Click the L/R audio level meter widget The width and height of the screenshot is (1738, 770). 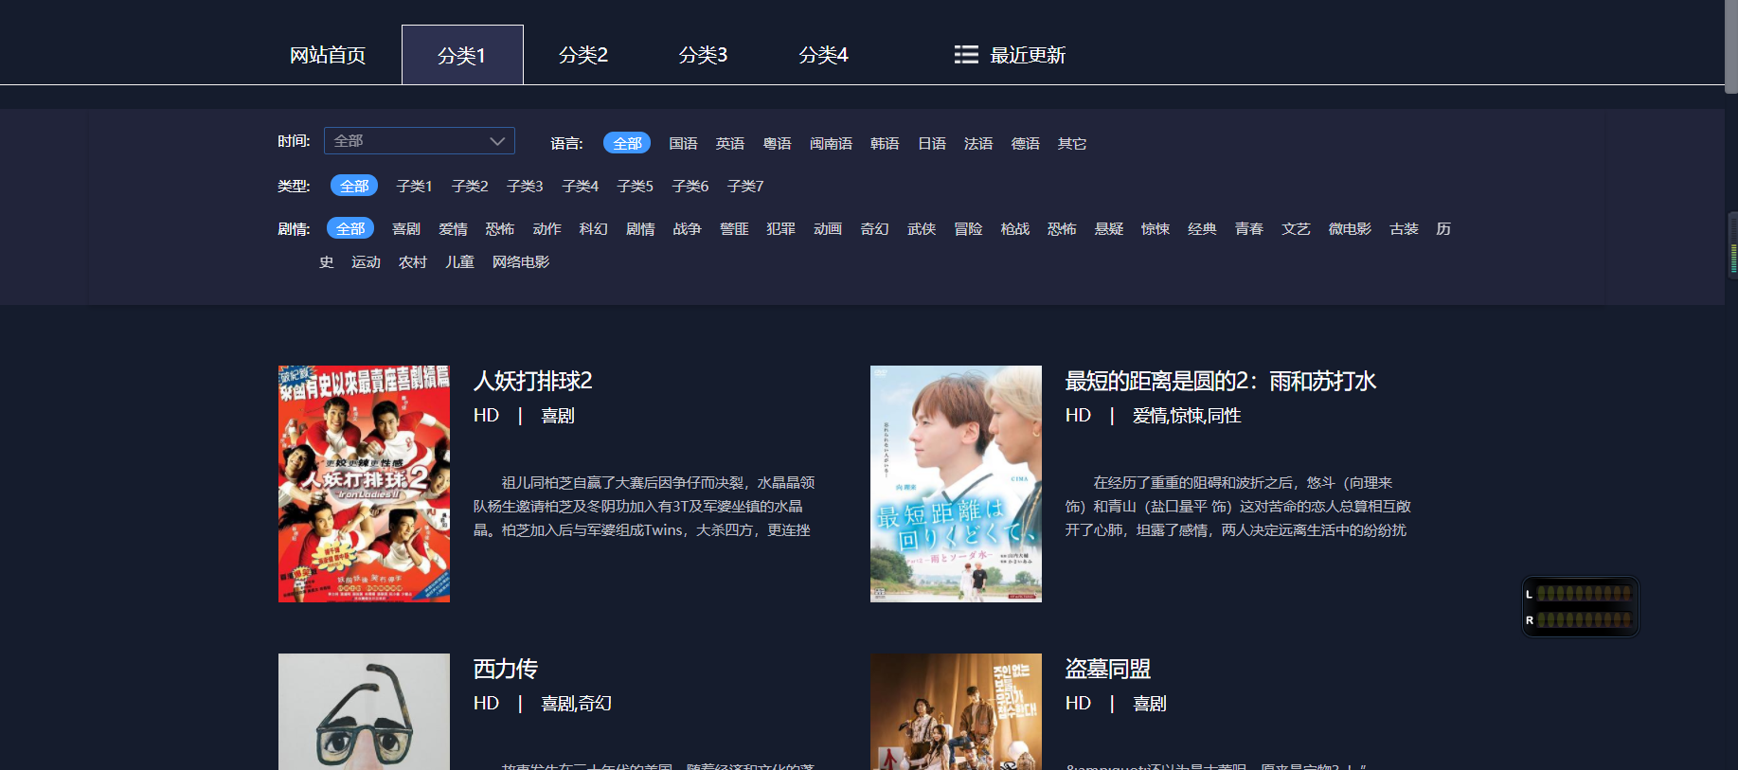coord(1580,606)
